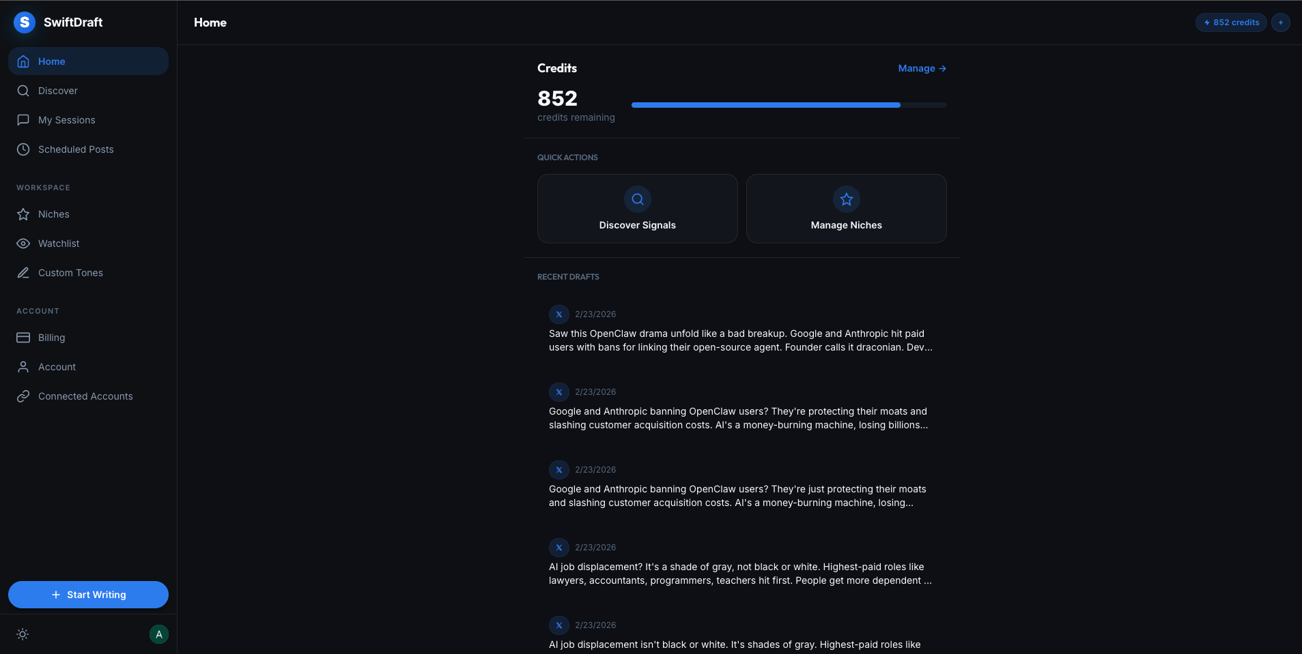Screen dimensions: 1302x654
Task: Open the Discover Signals magnifier icon
Action: pyautogui.click(x=637, y=199)
